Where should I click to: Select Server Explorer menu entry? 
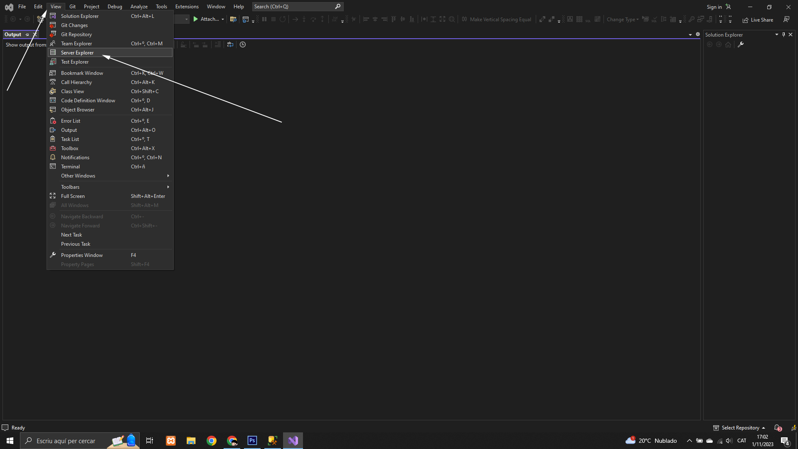point(77,53)
